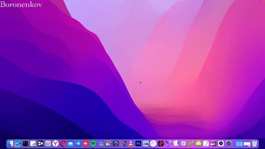Image resolution: width=265 pixels, height=149 pixels.
Task: Launch Adobe Photoshop from the Dock
Action: (138, 144)
